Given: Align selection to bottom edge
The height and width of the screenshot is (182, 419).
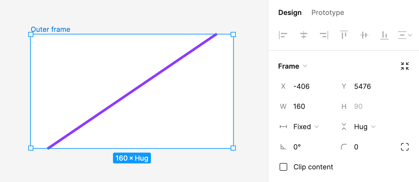Looking at the screenshot, I should click(x=384, y=35).
